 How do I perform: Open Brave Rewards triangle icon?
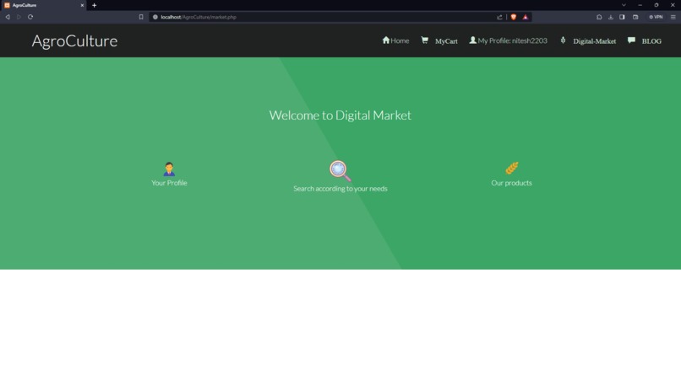tap(525, 17)
